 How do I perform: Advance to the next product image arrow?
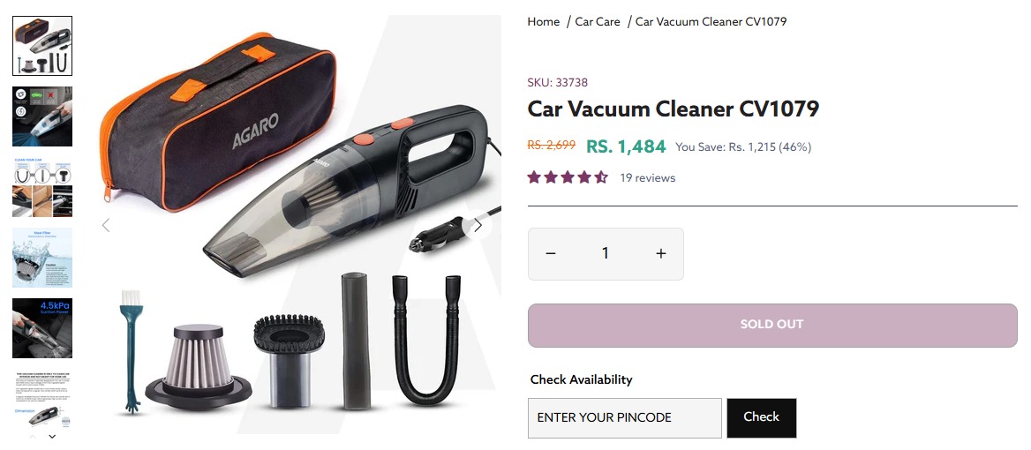tap(478, 225)
